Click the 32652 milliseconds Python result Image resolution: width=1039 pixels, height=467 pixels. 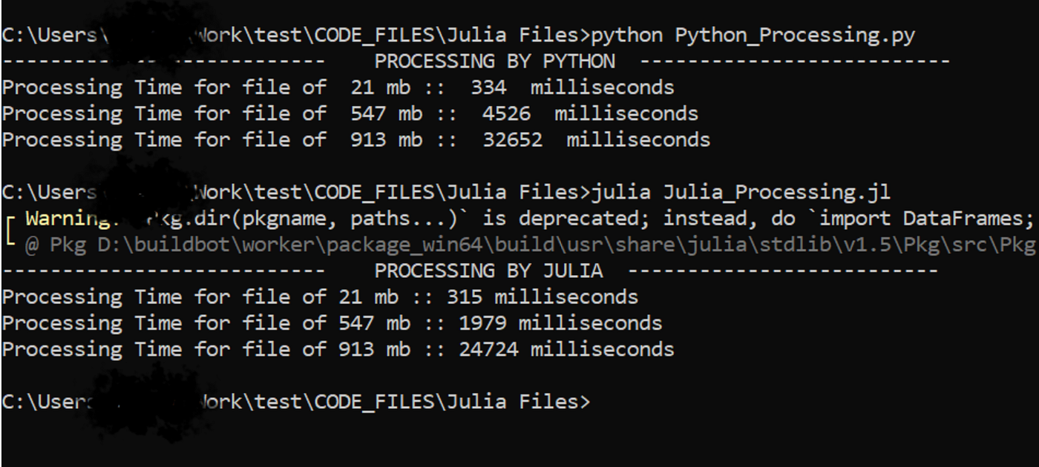597,139
